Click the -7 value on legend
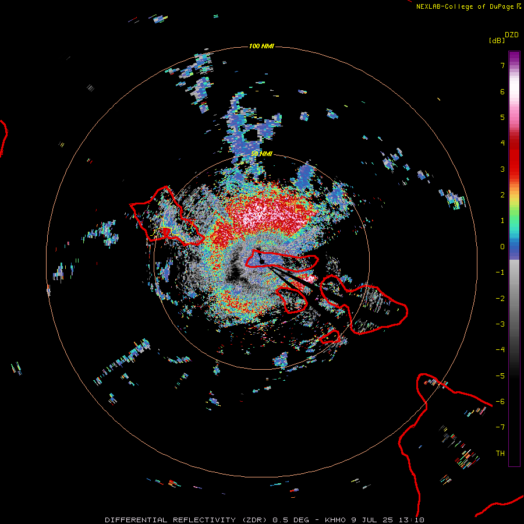Screen dimensions: 524x524 tap(500, 427)
